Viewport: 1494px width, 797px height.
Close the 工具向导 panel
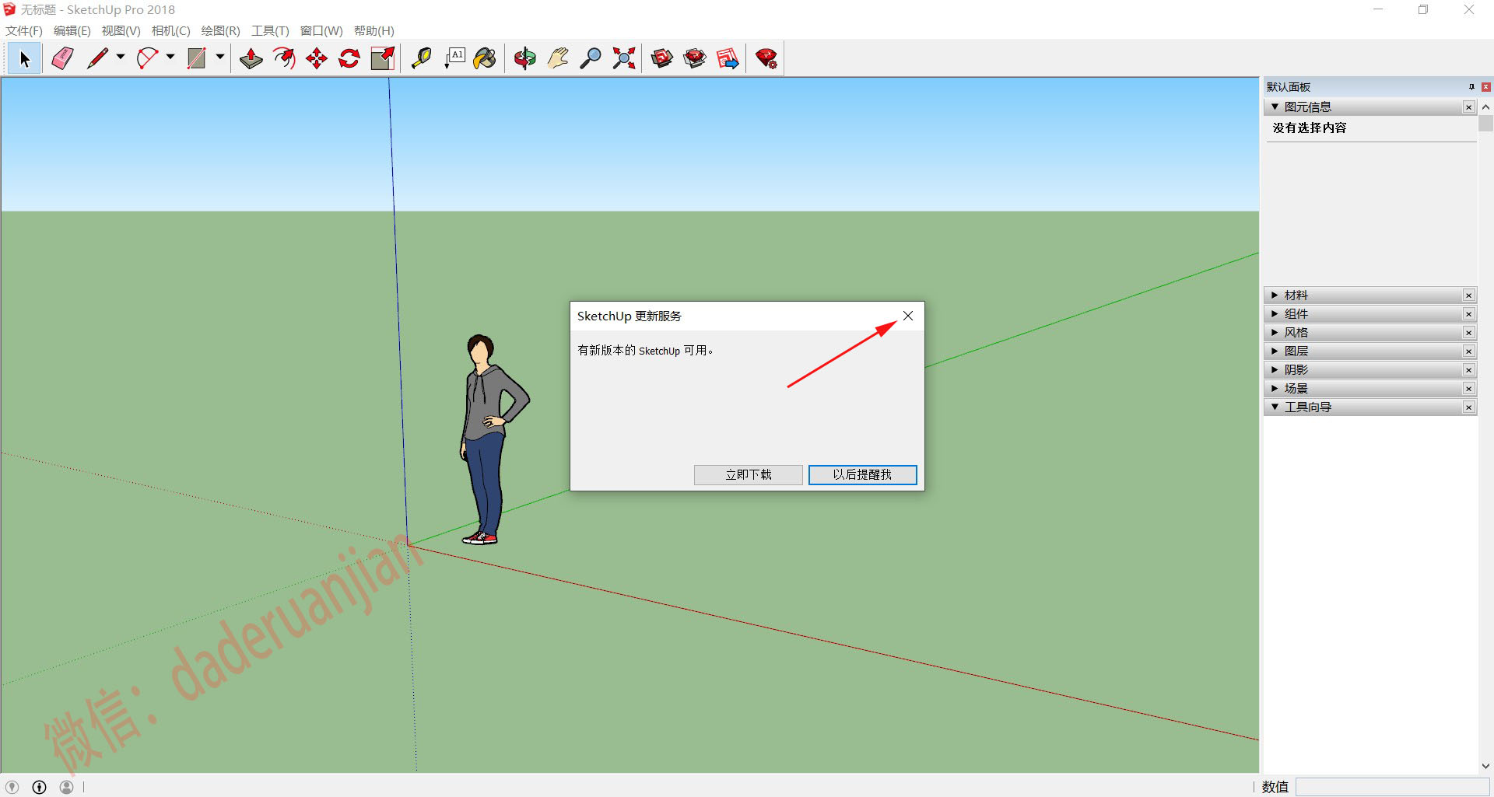[1469, 407]
